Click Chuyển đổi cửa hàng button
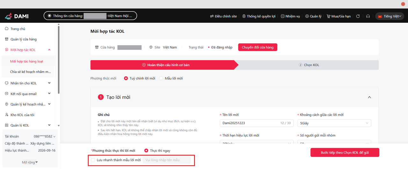This screenshot has width=408, height=169. click(258, 47)
